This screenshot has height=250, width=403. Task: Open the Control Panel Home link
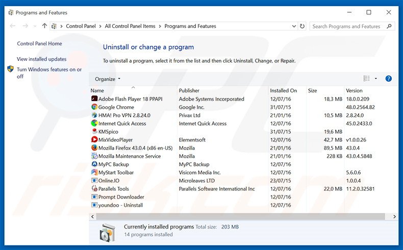click(x=39, y=43)
